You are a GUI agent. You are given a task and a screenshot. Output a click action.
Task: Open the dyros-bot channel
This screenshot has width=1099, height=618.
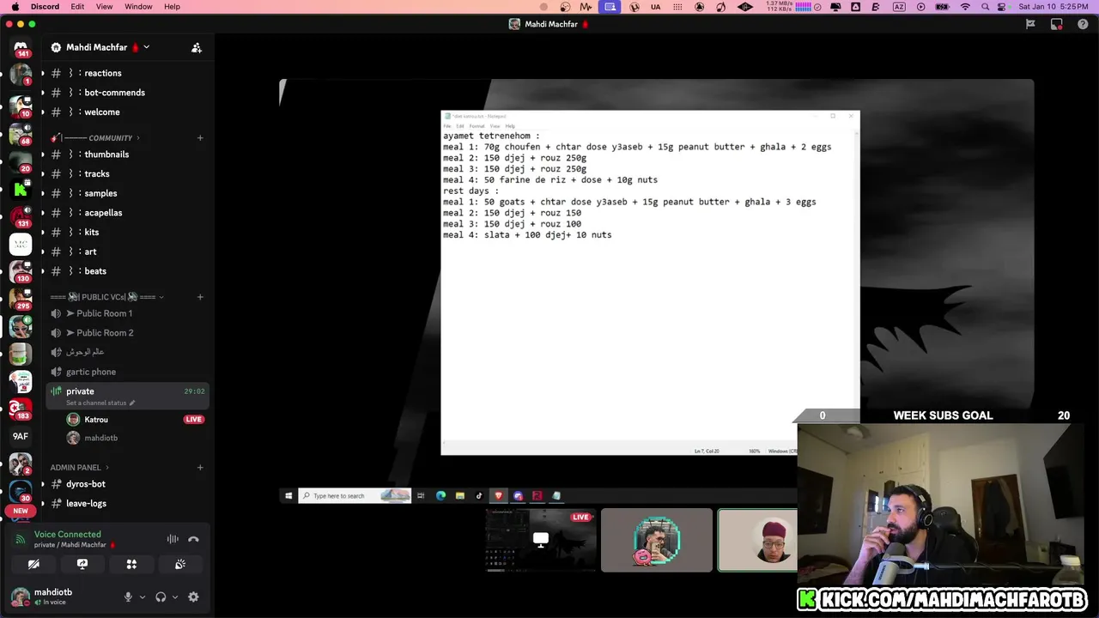(x=127, y=484)
